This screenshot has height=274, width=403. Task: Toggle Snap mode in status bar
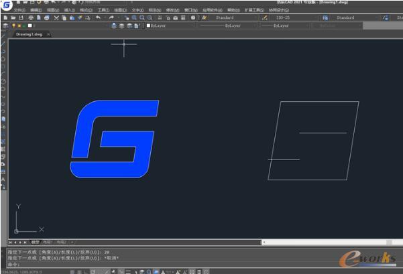pyautogui.click(x=72, y=272)
